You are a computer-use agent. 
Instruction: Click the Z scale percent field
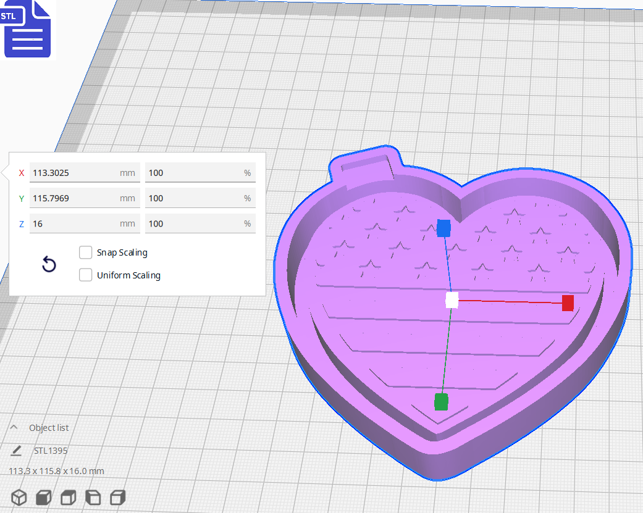195,223
